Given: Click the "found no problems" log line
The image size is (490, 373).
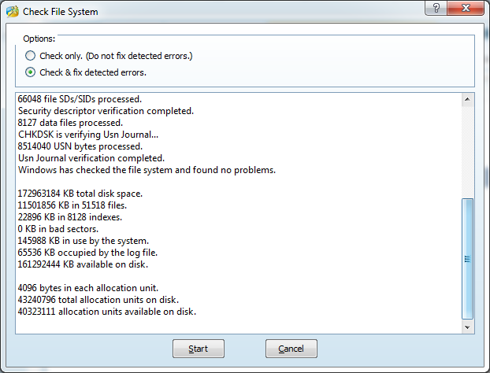Looking at the screenshot, I should pos(147,170).
